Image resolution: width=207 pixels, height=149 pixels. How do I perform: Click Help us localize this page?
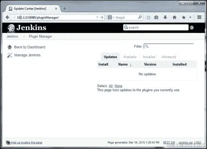pos(26,143)
